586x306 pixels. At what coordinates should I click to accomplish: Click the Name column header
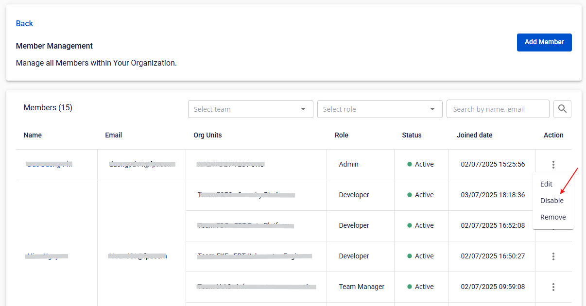point(33,135)
